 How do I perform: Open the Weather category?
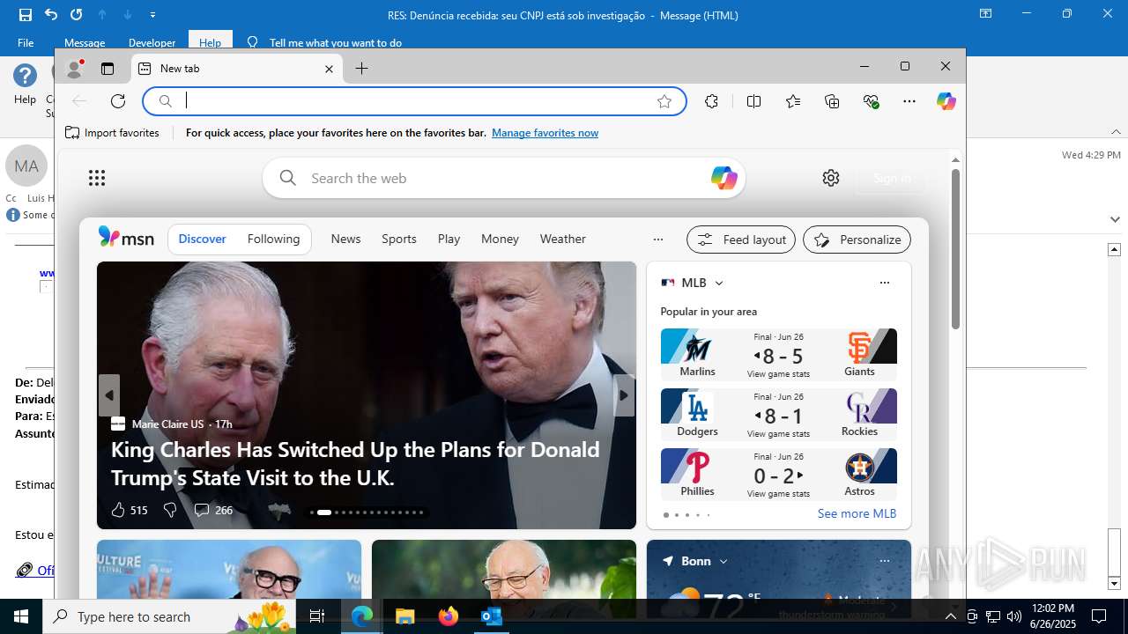point(562,239)
